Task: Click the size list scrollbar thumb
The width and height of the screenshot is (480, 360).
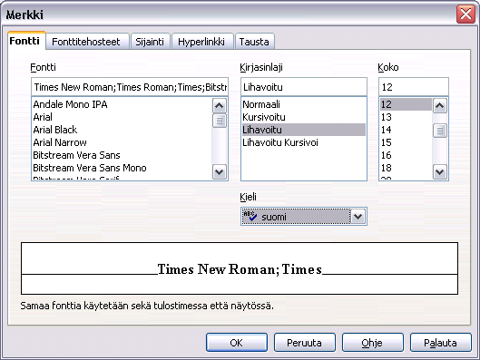Action: click(440, 131)
